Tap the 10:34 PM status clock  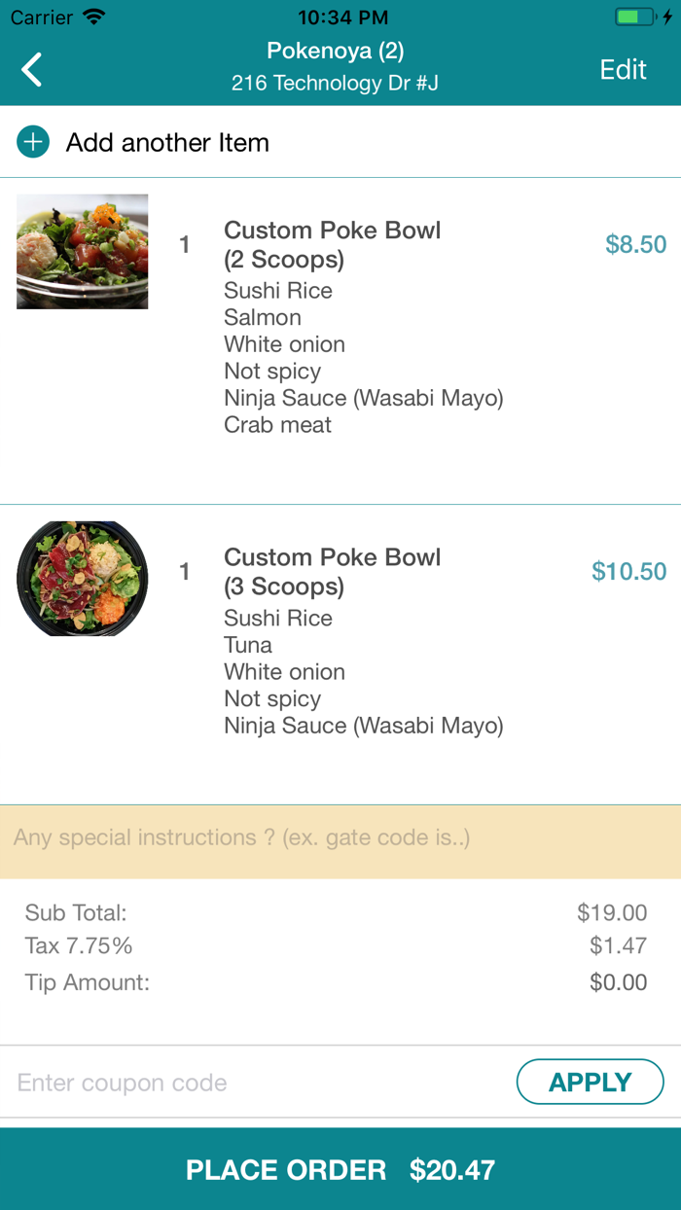(x=342, y=18)
